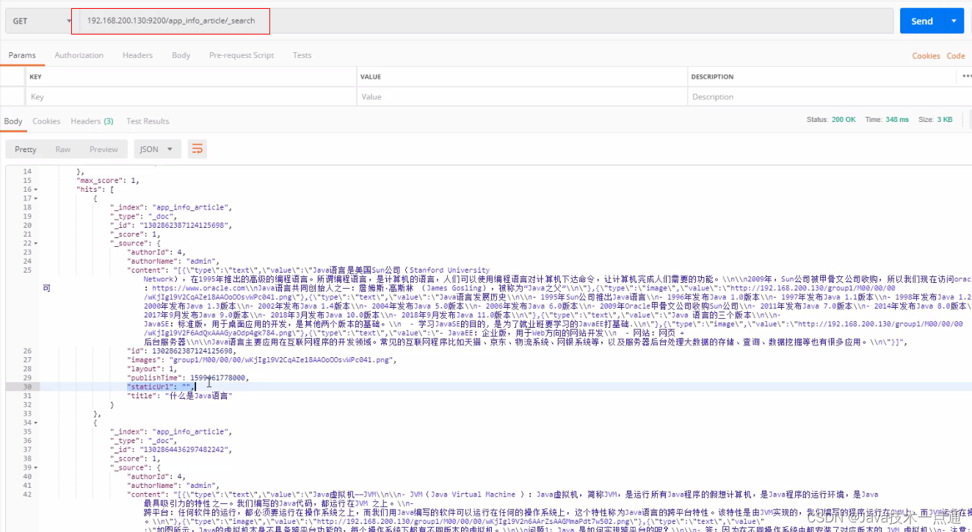The height and width of the screenshot is (532, 972).
Task: Click the Time 348 ms text
Action: 887,119
